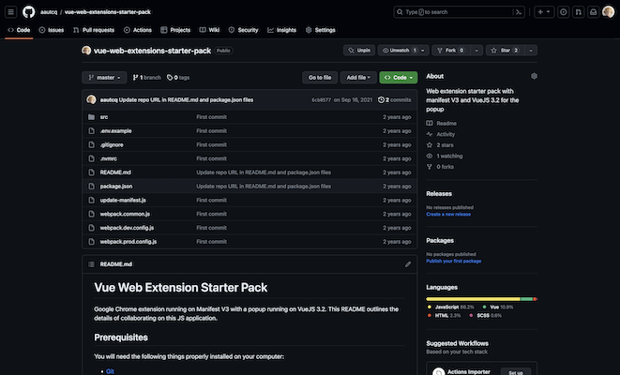Viewport: 620px width, 375px height.
Task: Open the webpack.prod.config.js file
Action: [x=129, y=242]
